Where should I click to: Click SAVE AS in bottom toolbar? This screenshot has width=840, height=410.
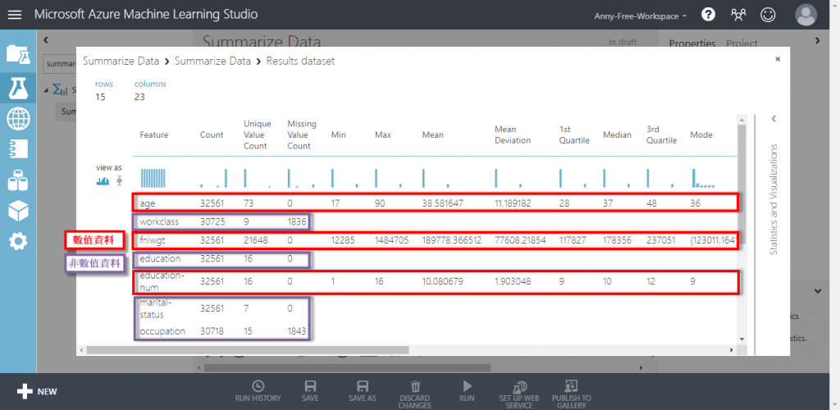click(362, 391)
